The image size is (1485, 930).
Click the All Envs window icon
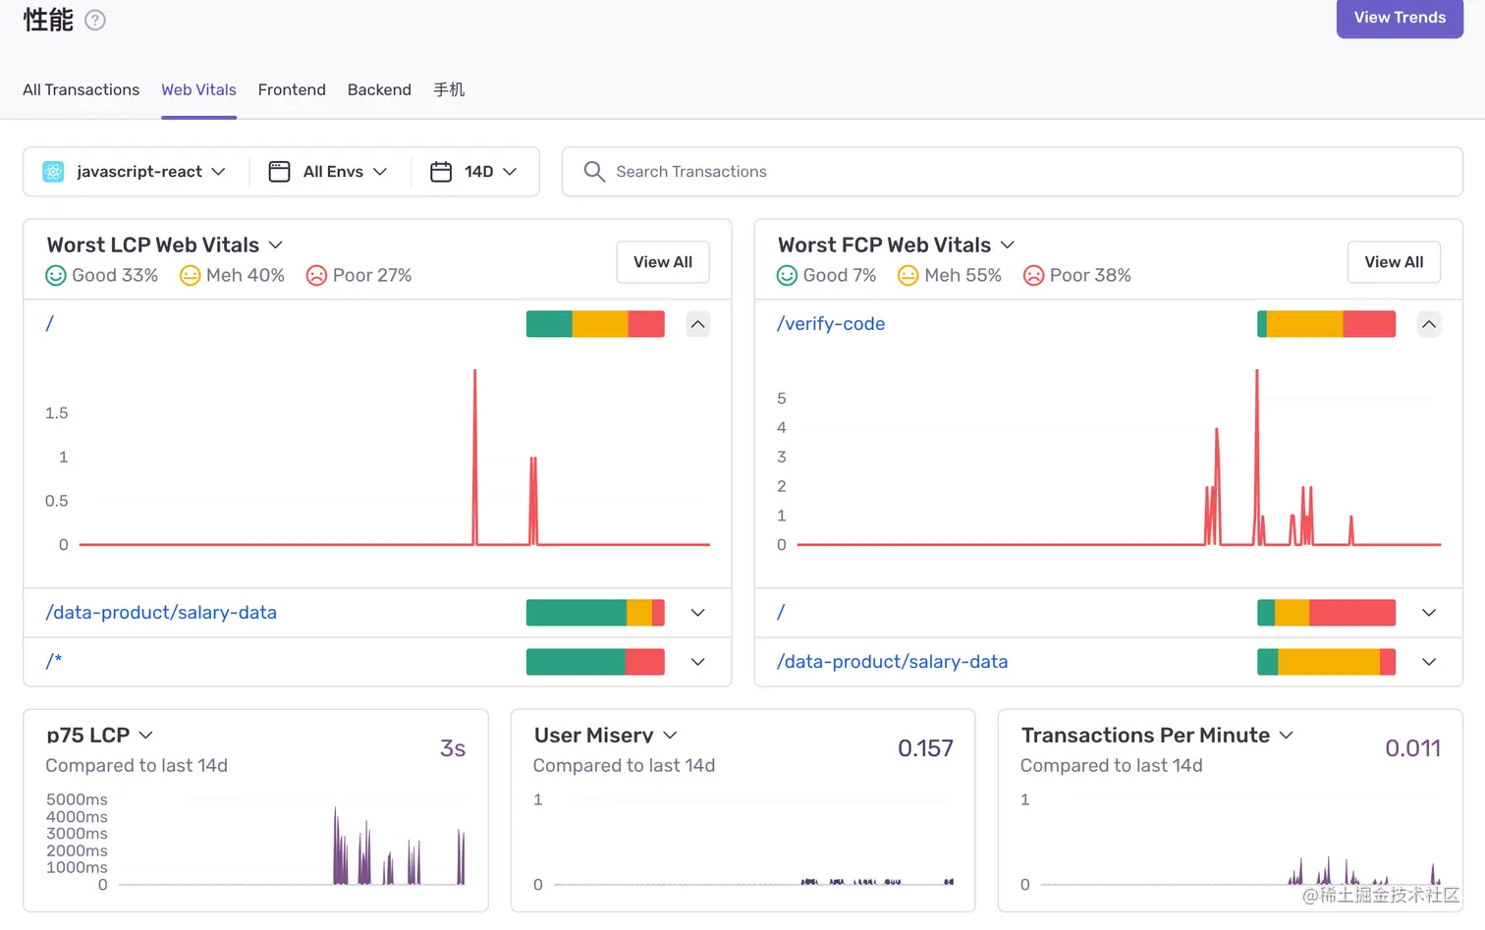(x=279, y=172)
